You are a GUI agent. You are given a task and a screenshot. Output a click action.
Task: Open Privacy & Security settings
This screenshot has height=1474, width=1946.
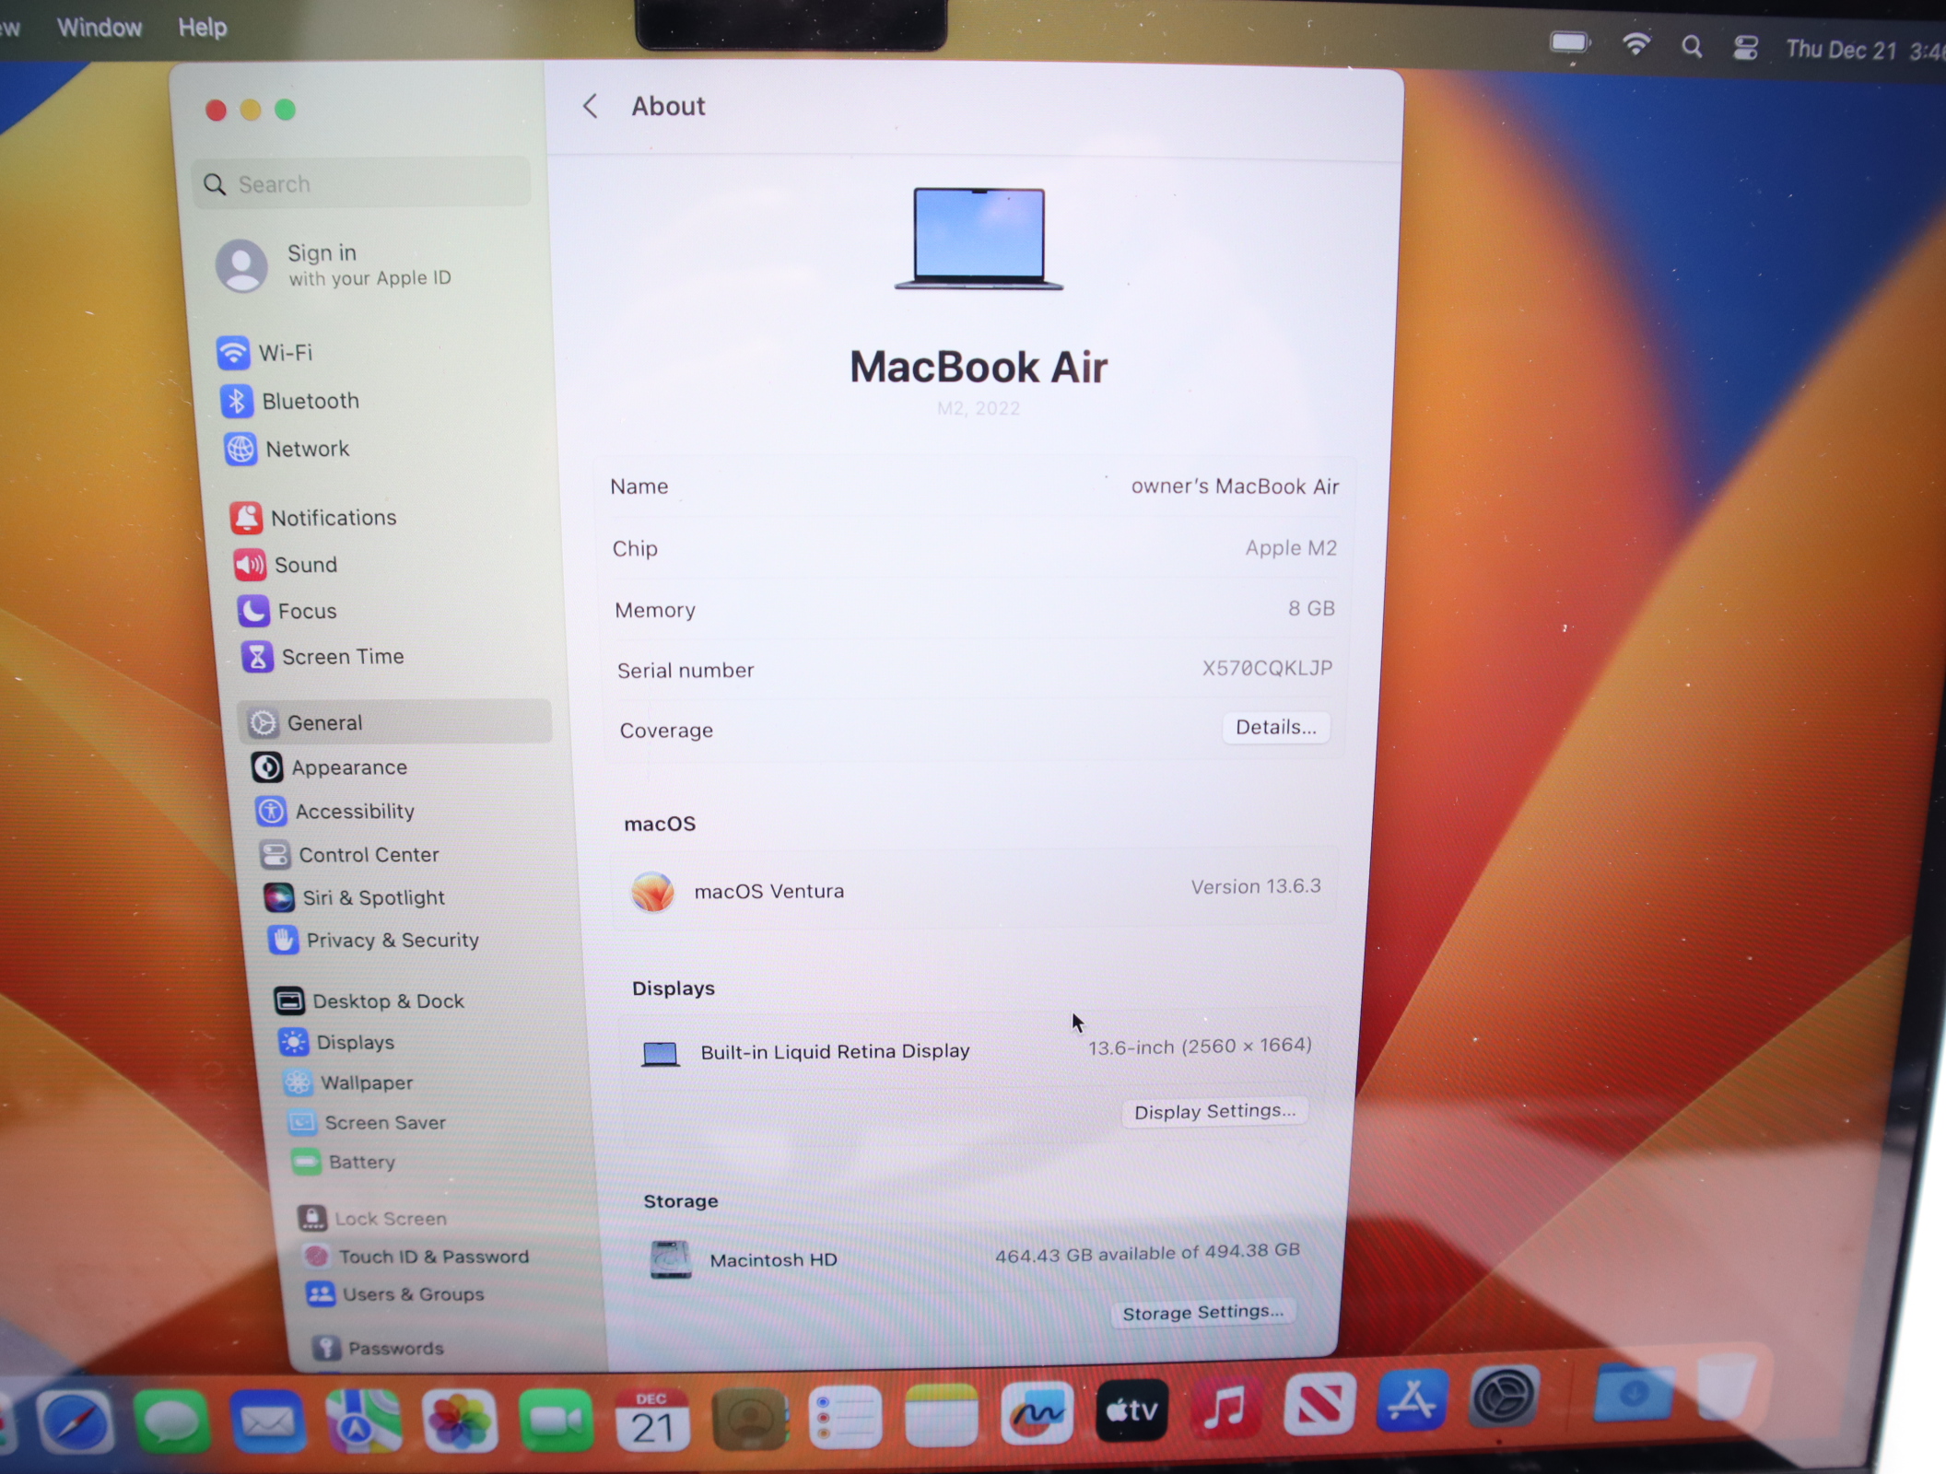pos(373,940)
